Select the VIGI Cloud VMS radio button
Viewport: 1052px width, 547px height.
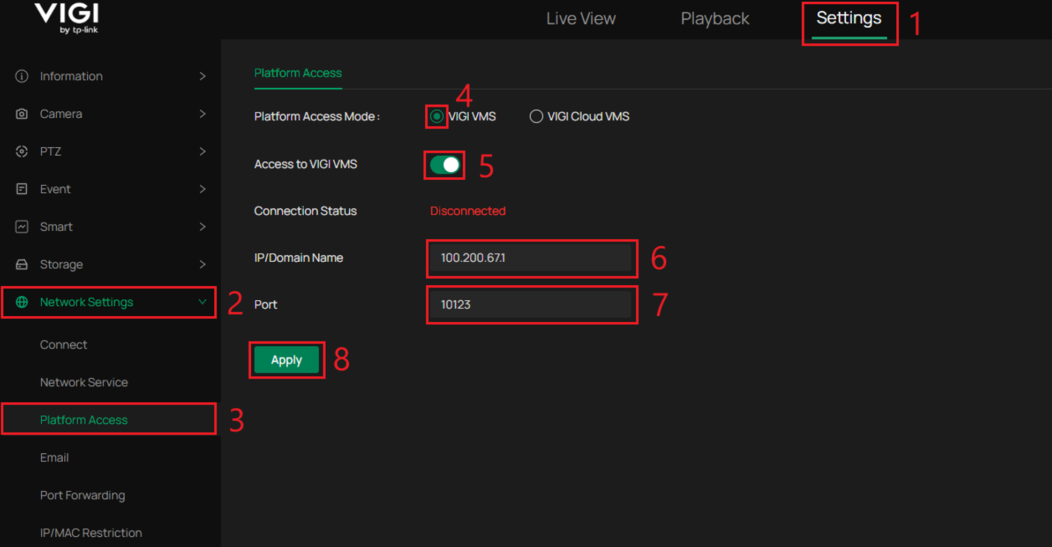(536, 116)
